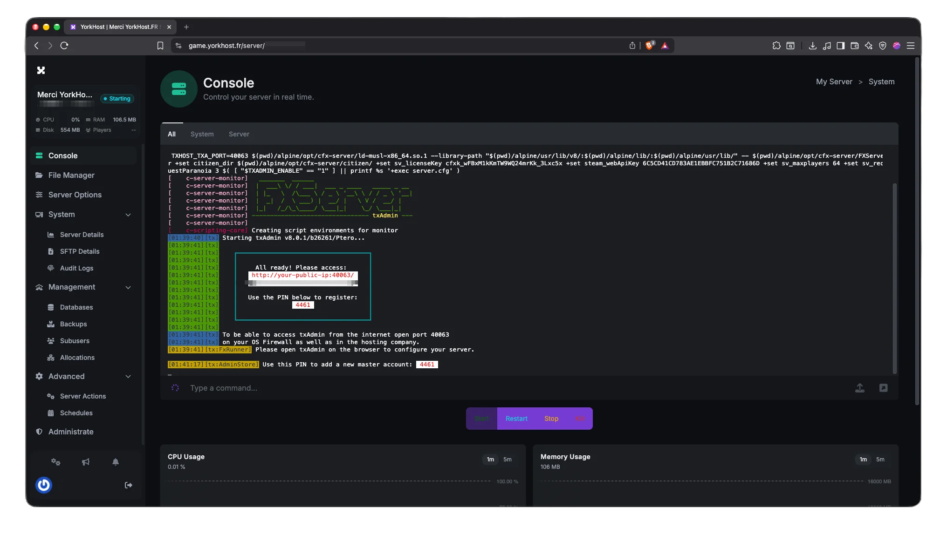
Task: Switch to the System console tab
Action: pos(202,134)
